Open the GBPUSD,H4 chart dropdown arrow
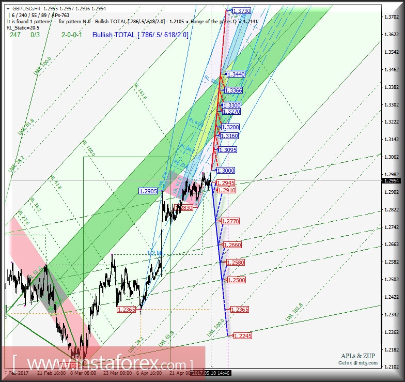Image resolution: width=405 pixels, height=382 pixels. coord(8,9)
